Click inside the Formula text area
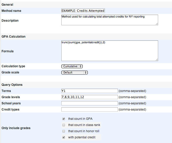The height and width of the screenshot is (143, 172). [109, 51]
